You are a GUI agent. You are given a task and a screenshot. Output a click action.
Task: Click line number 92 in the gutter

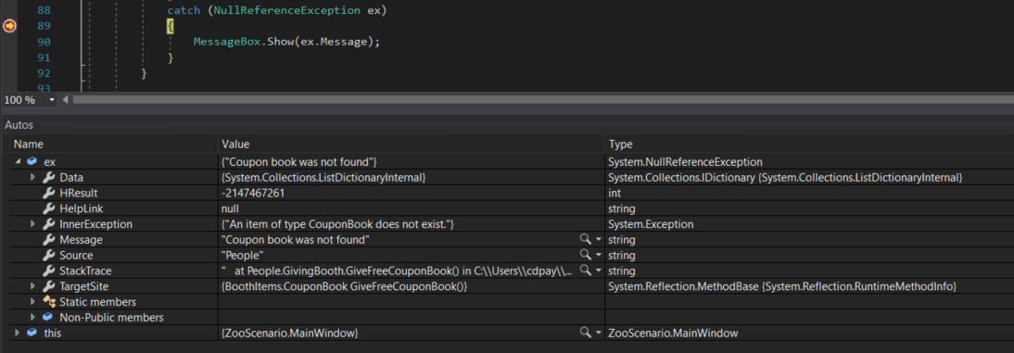click(x=44, y=73)
